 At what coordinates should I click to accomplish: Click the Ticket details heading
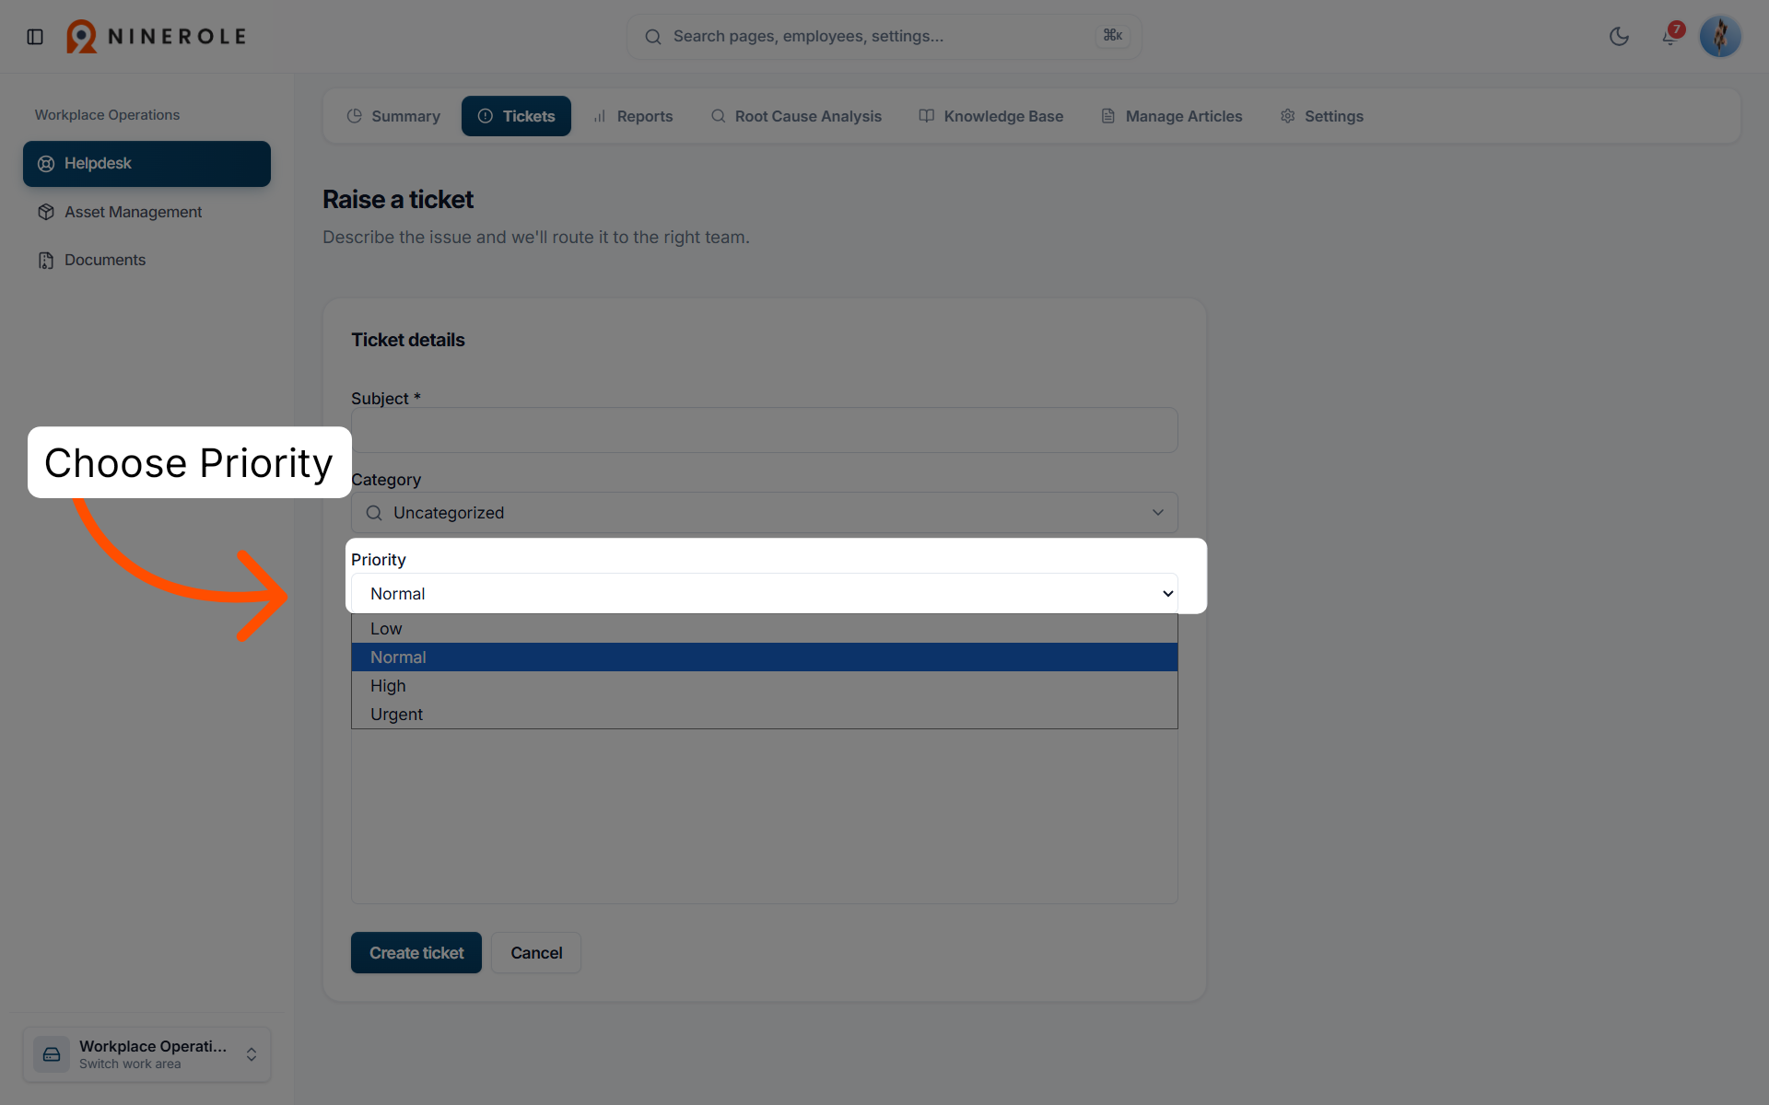(408, 340)
